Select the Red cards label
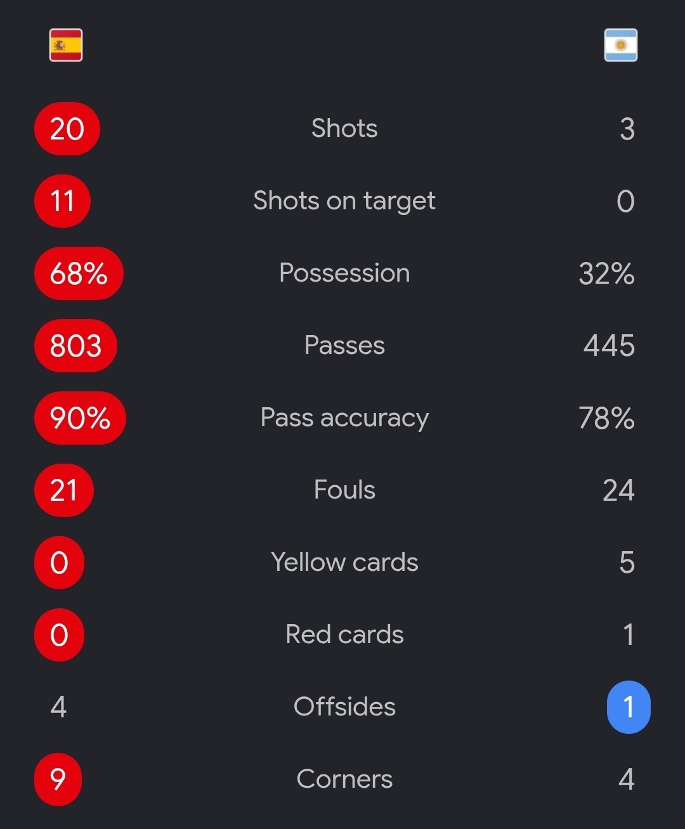Viewport: 685px width, 829px height. 344,634
